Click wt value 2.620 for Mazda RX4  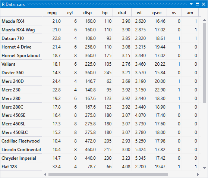[141, 21]
